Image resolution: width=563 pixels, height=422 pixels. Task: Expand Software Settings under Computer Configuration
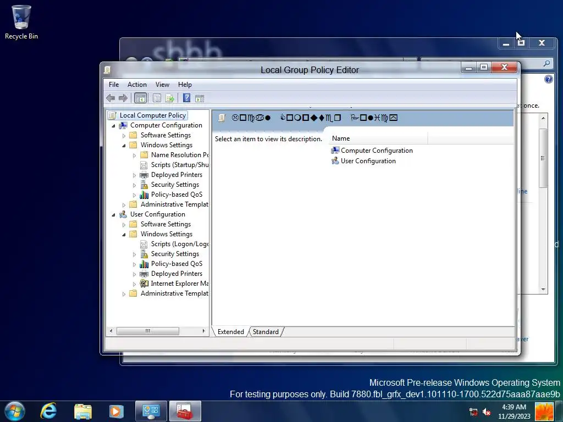point(124,136)
